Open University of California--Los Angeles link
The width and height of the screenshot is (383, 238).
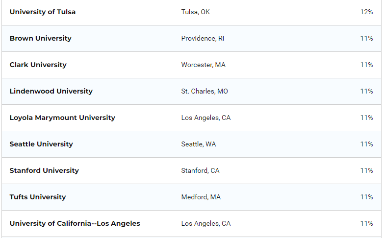[75, 223]
